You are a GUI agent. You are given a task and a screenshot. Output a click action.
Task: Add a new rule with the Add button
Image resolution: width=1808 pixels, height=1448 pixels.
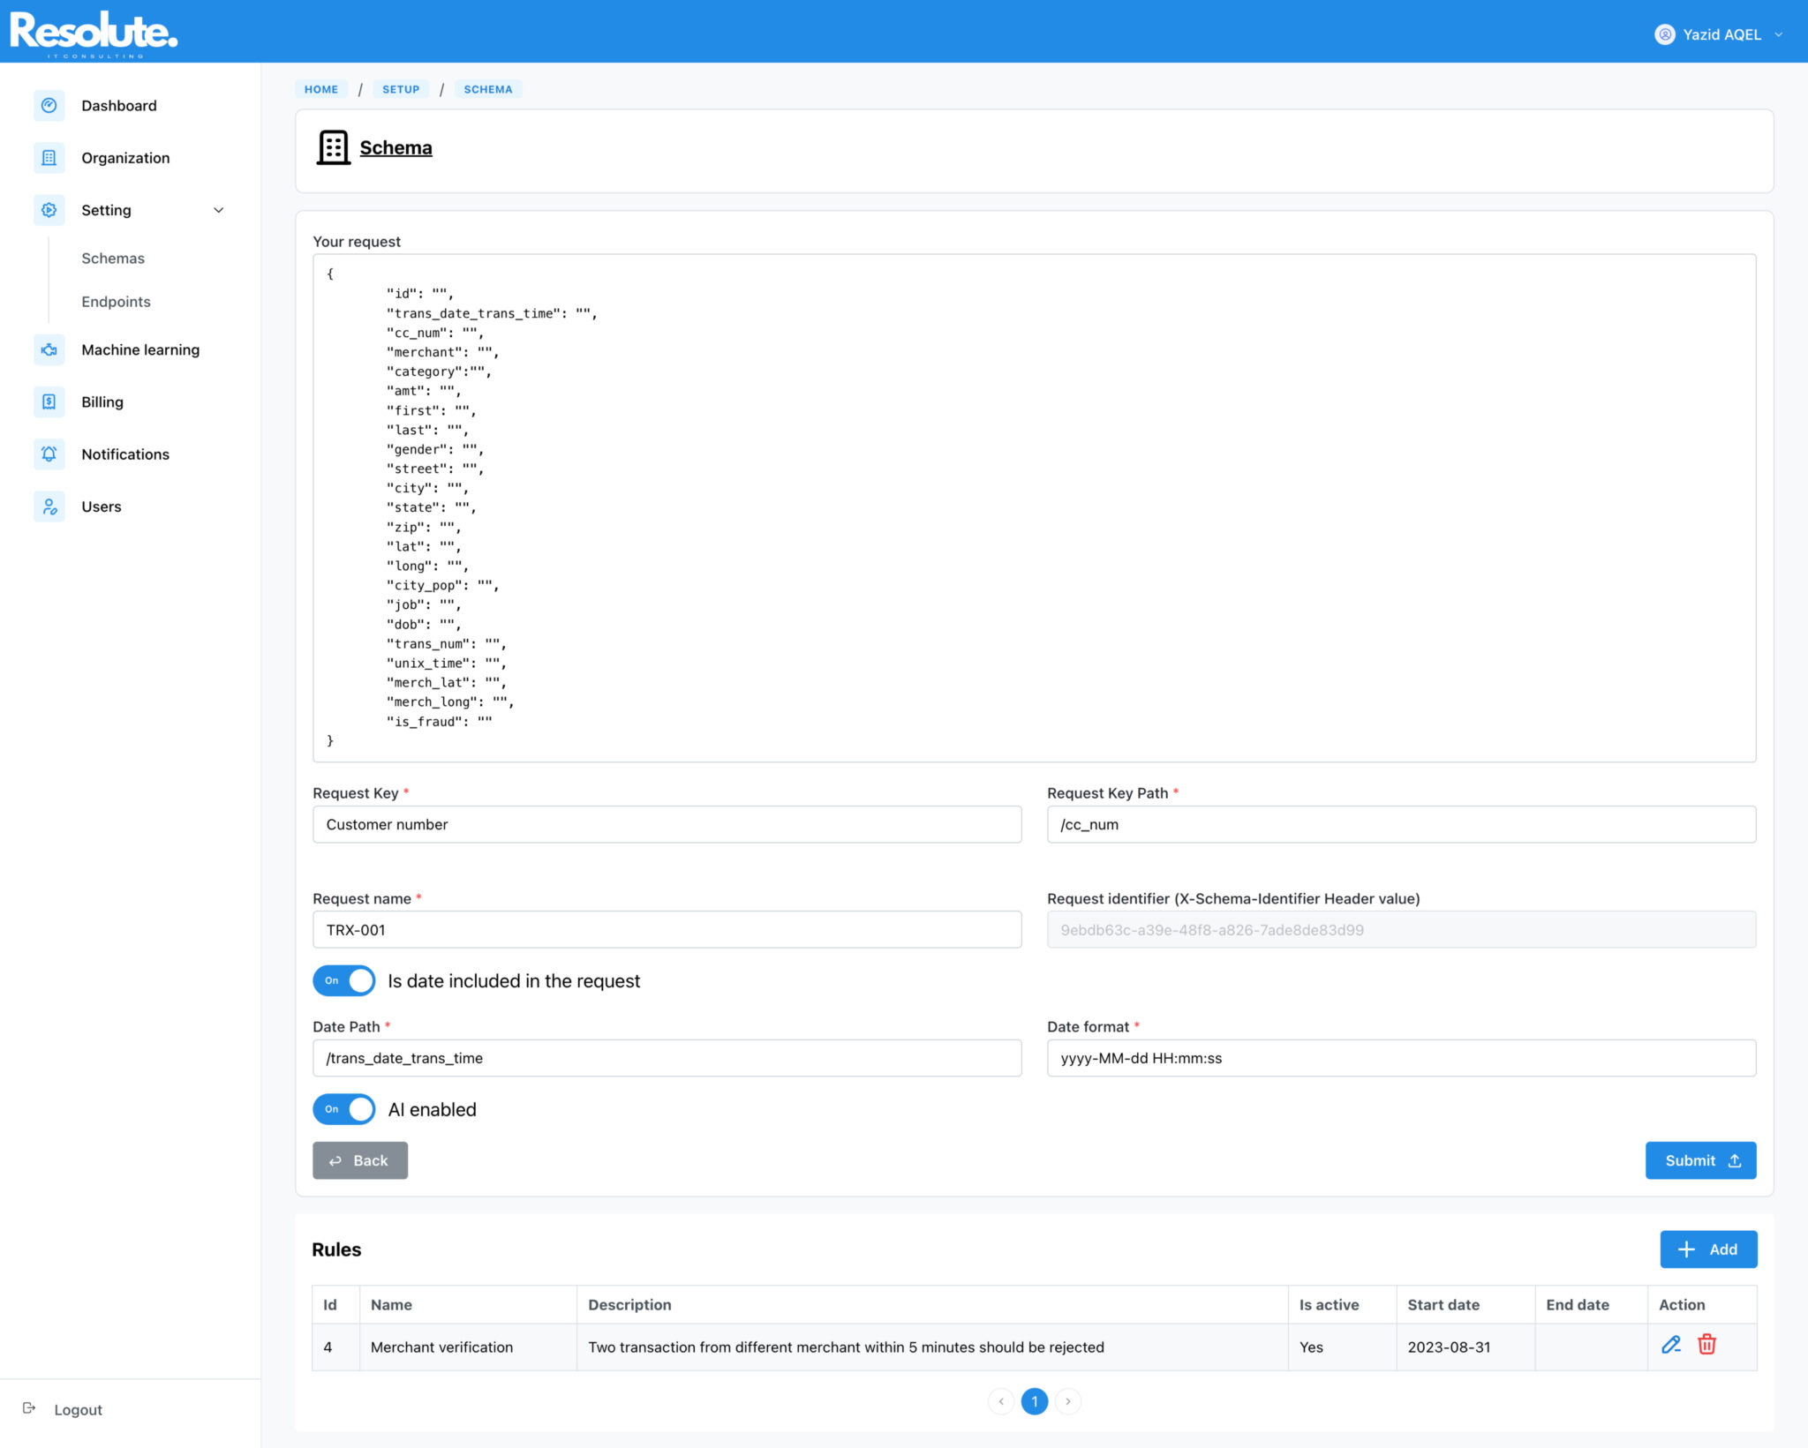pos(1707,1249)
